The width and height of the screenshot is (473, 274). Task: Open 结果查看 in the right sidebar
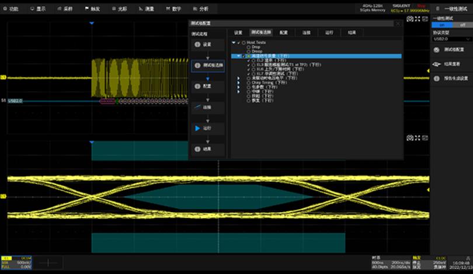(451, 64)
